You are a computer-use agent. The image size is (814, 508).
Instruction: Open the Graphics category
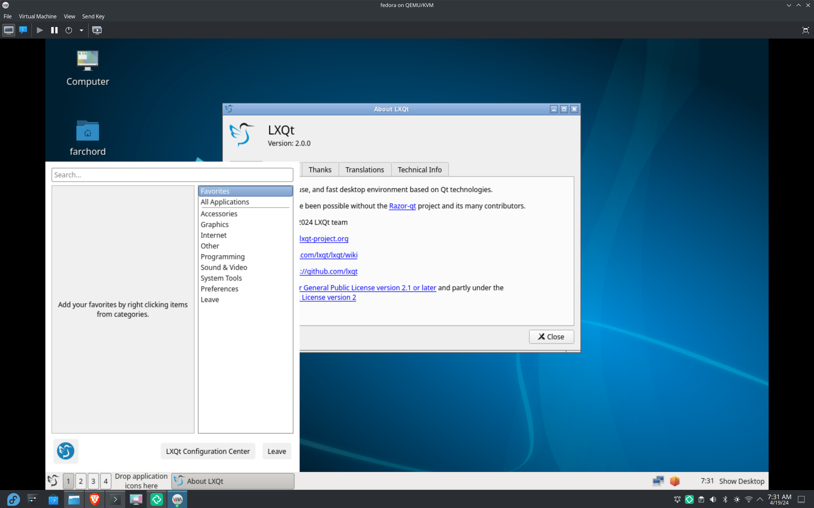(245, 224)
